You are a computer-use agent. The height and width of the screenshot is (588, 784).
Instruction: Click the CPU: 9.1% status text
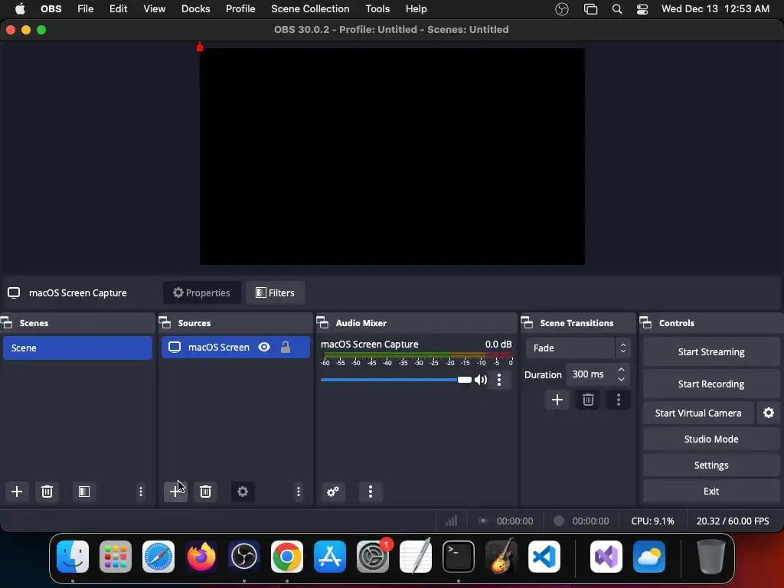pyautogui.click(x=652, y=521)
